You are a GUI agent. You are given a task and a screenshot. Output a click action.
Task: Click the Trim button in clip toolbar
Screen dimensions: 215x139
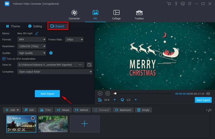45,110
